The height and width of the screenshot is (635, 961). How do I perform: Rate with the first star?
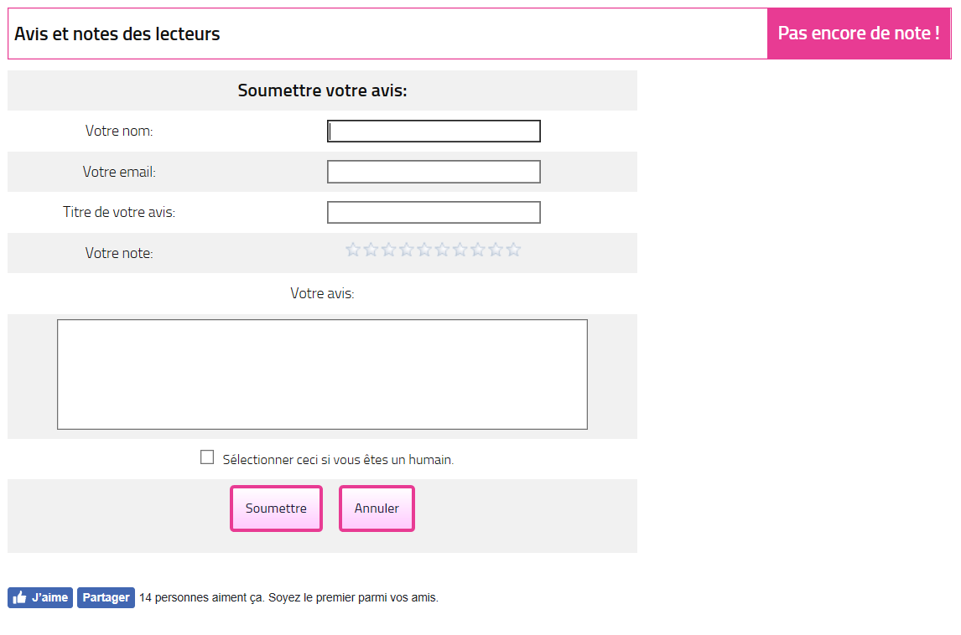tap(353, 250)
